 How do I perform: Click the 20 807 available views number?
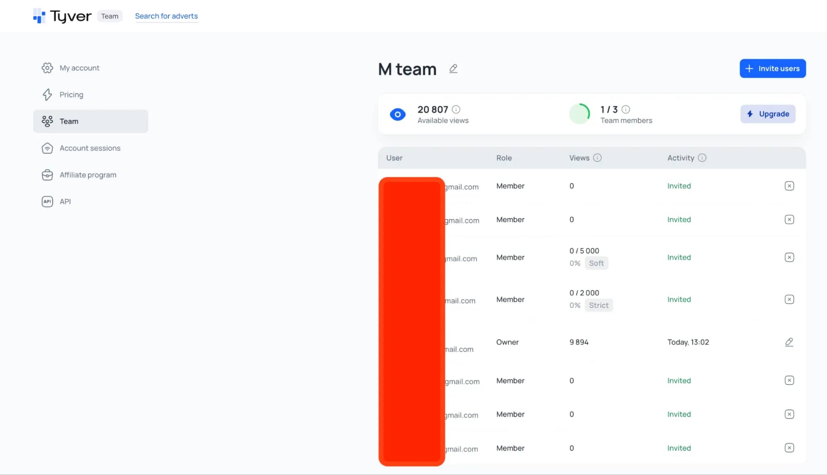433,109
